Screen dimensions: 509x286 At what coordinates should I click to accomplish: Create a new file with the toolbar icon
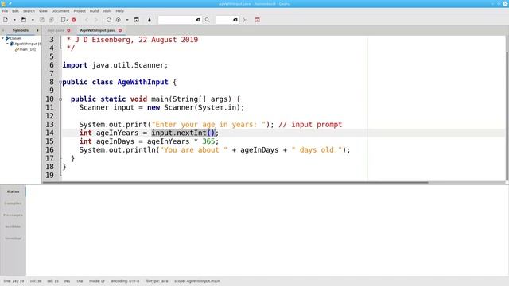click(x=6, y=20)
